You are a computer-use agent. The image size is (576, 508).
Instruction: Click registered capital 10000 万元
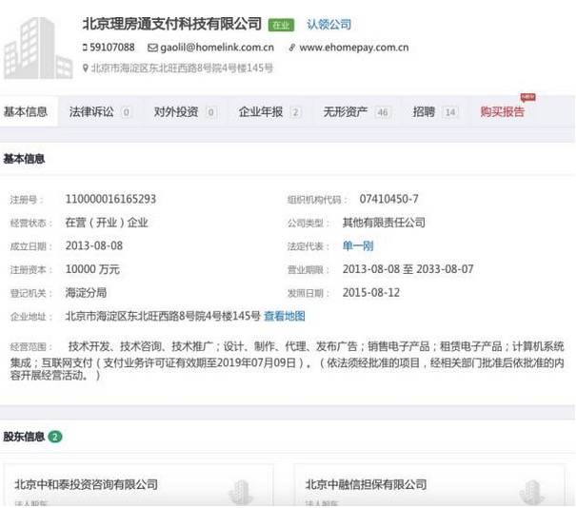pos(92,269)
